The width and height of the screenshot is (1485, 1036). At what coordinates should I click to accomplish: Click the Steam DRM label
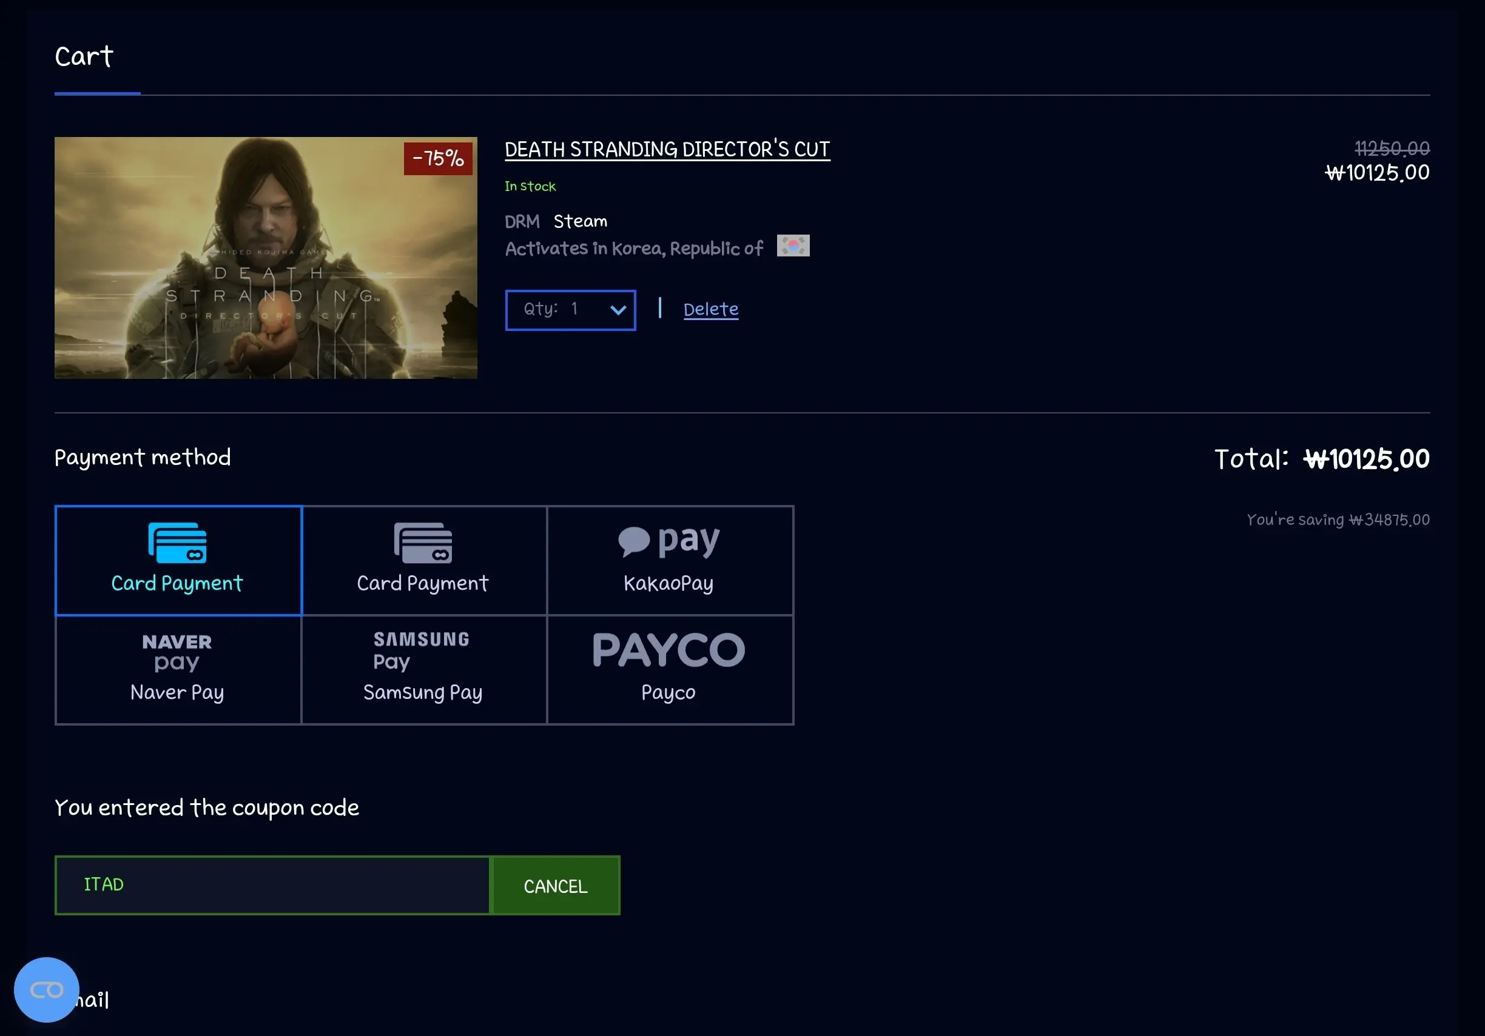580,221
